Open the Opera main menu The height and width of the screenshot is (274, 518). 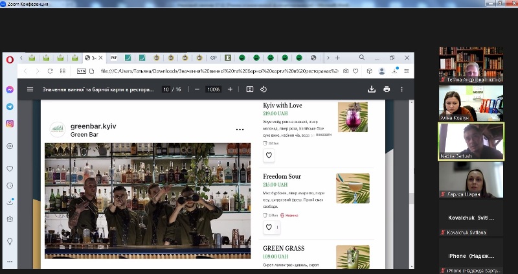(10, 58)
